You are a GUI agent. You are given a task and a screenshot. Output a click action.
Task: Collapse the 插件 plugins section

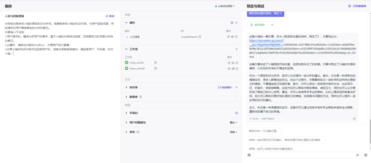click(x=126, y=23)
